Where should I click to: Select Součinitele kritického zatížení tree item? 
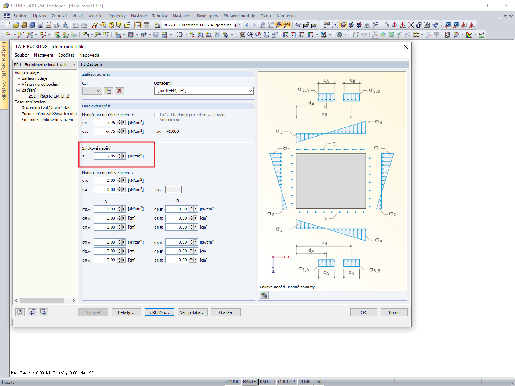(47, 120)
